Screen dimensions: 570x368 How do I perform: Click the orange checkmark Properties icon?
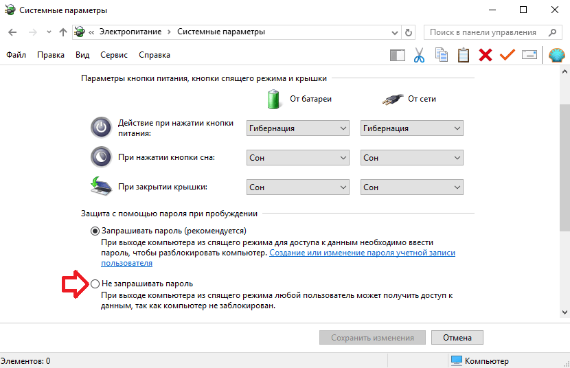507,55
